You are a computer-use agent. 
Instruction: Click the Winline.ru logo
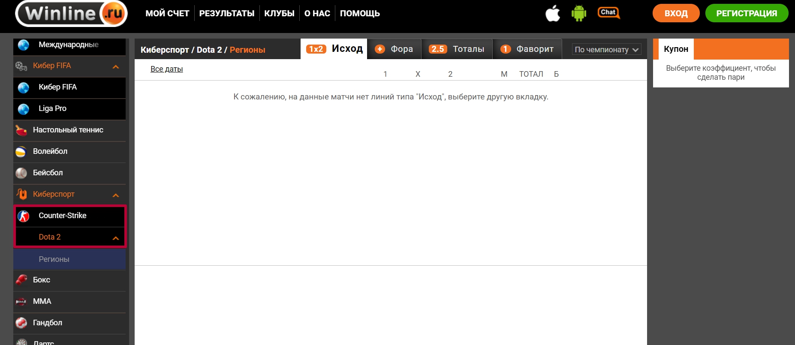72,14
